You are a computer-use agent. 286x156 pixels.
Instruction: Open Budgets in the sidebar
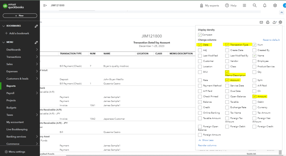(x=11, y=108)
